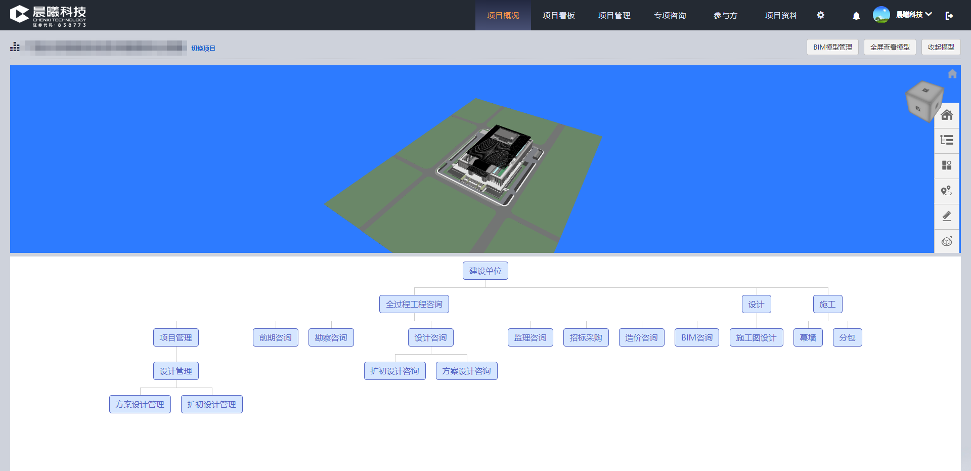The height and width of the screenshot is (471, 971).
Task: Select the location path roaming icon
Action: 947,191
